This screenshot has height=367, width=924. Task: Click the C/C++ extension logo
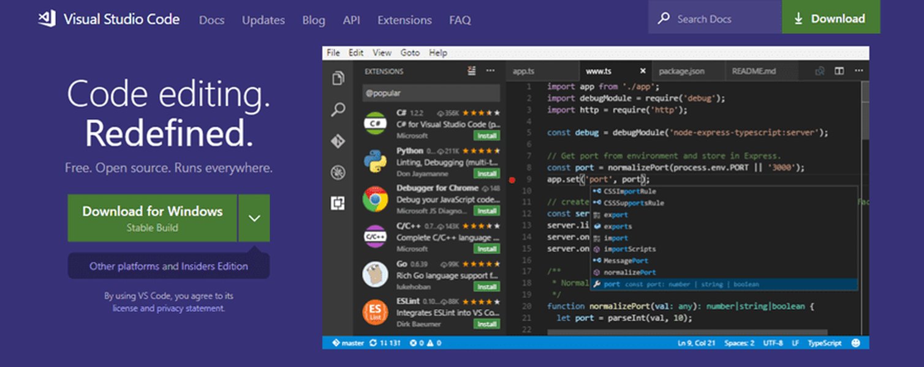pyautogui.click(x=375, y=236)
